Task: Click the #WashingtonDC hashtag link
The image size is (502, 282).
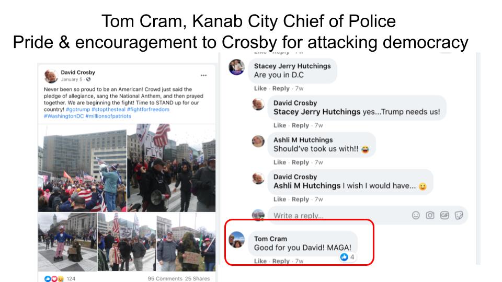Action: [x=64, y=116]
